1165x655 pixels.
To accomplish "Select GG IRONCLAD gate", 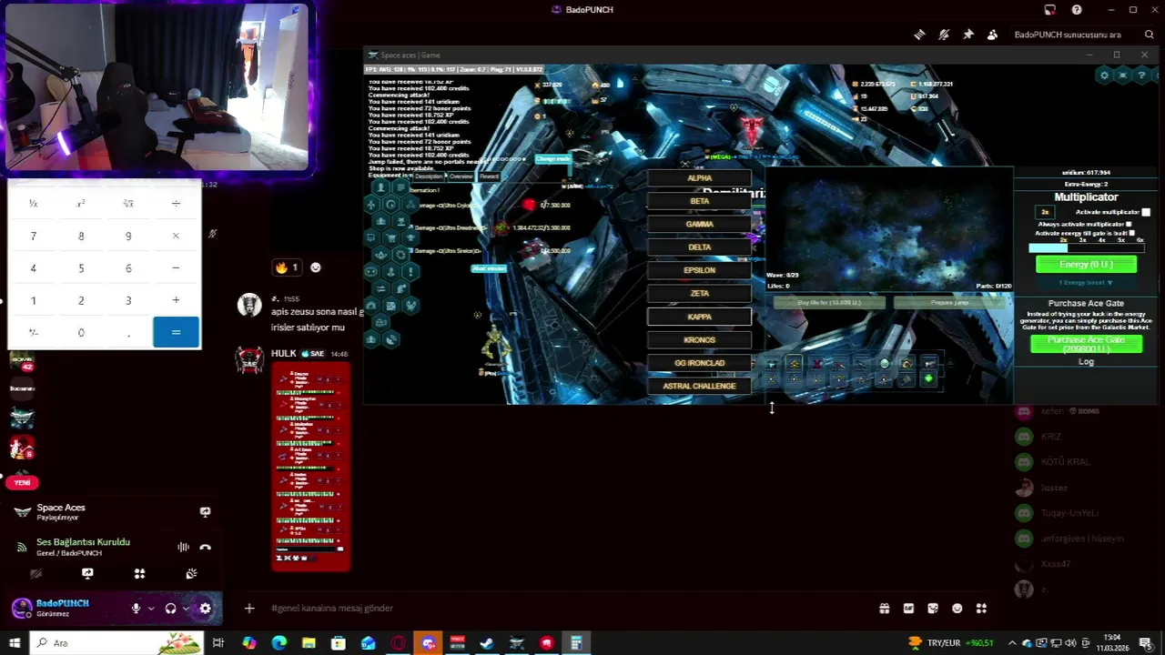I will (699, 363).
